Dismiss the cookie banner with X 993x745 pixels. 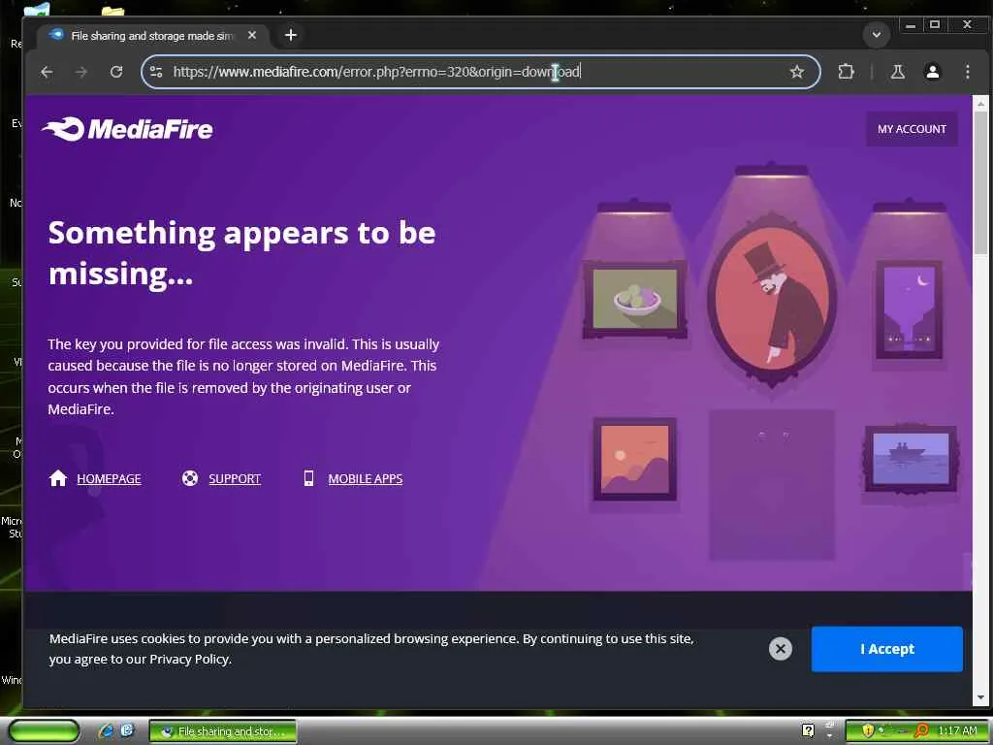[x=781, y=649]
